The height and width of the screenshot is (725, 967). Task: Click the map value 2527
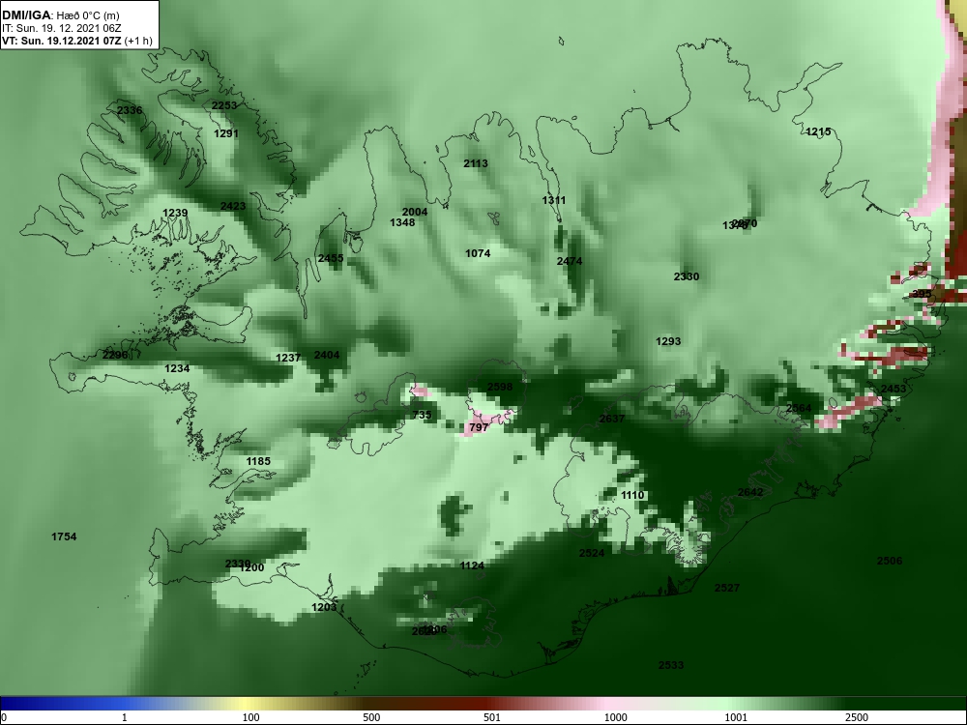pos(727,588)
